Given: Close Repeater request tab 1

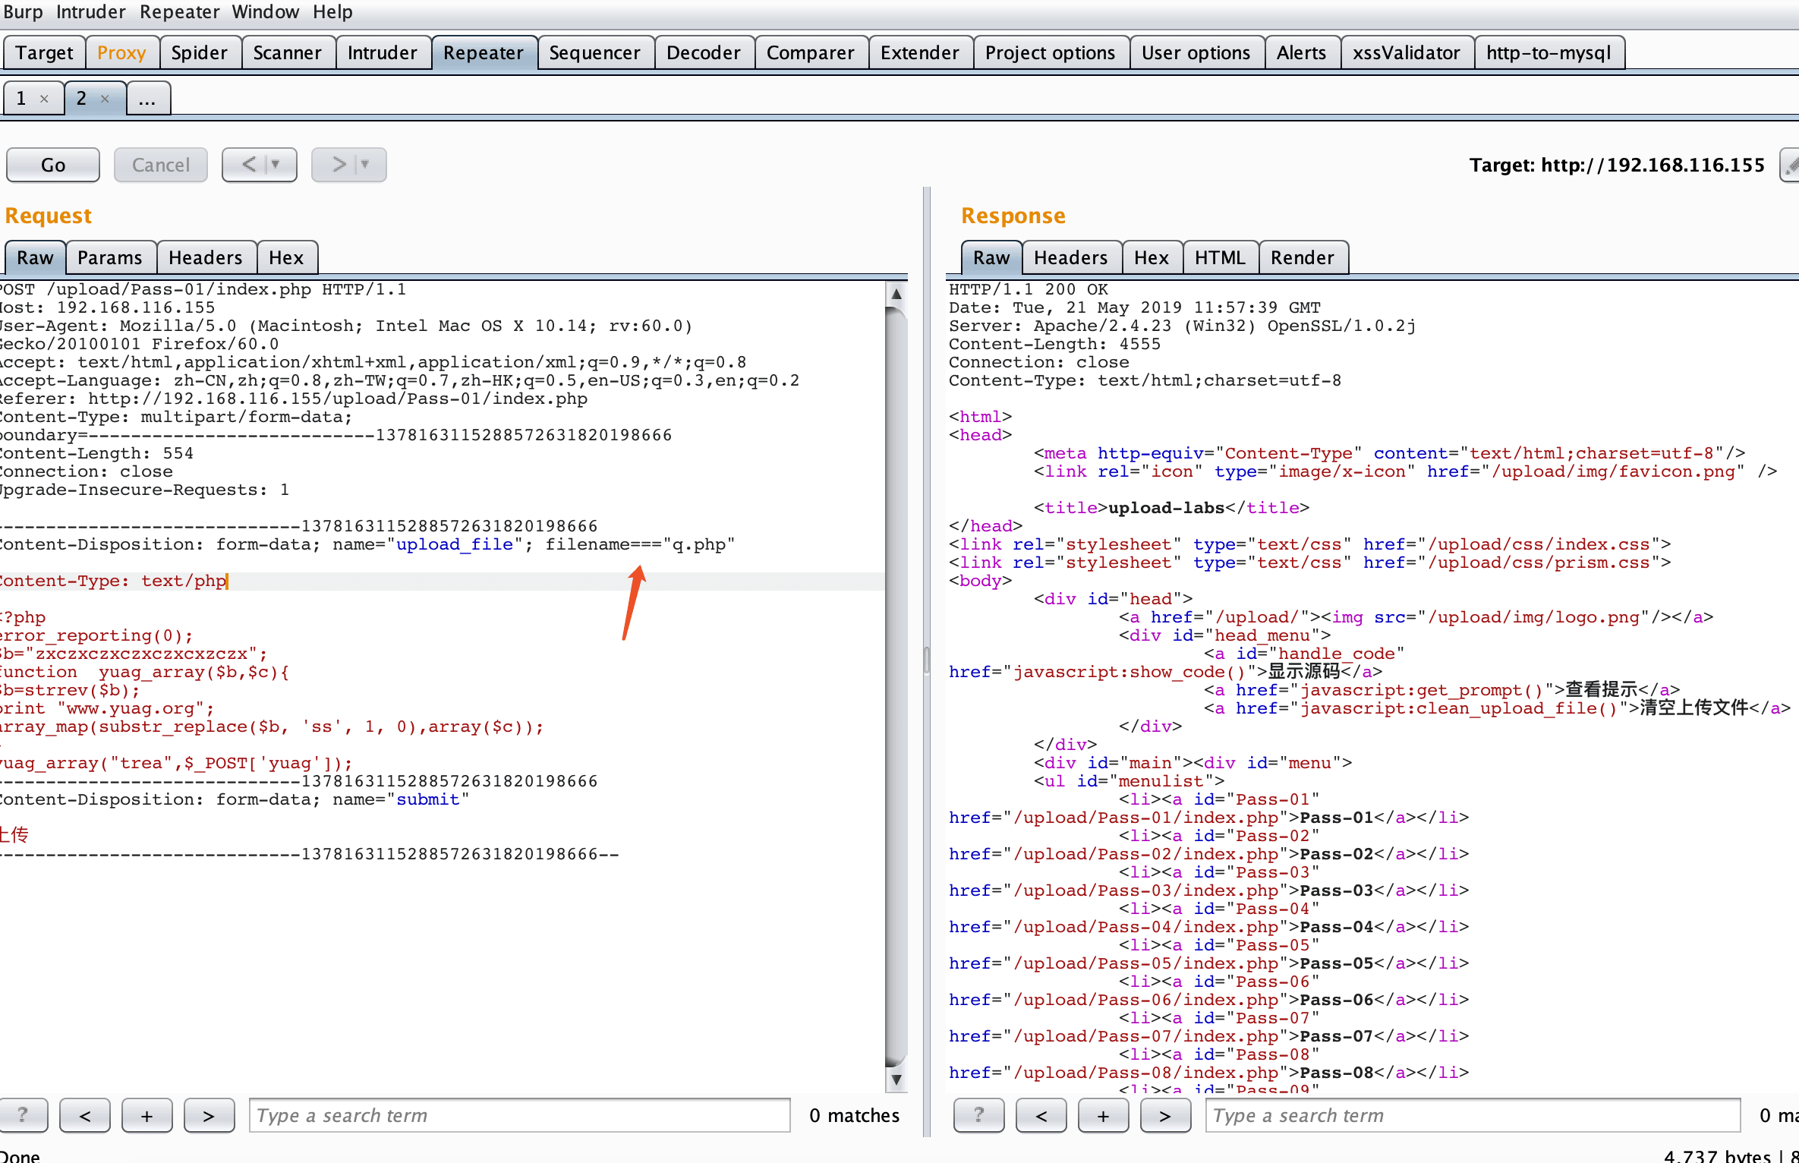Looking at the screenshot, I should (44, 99).
